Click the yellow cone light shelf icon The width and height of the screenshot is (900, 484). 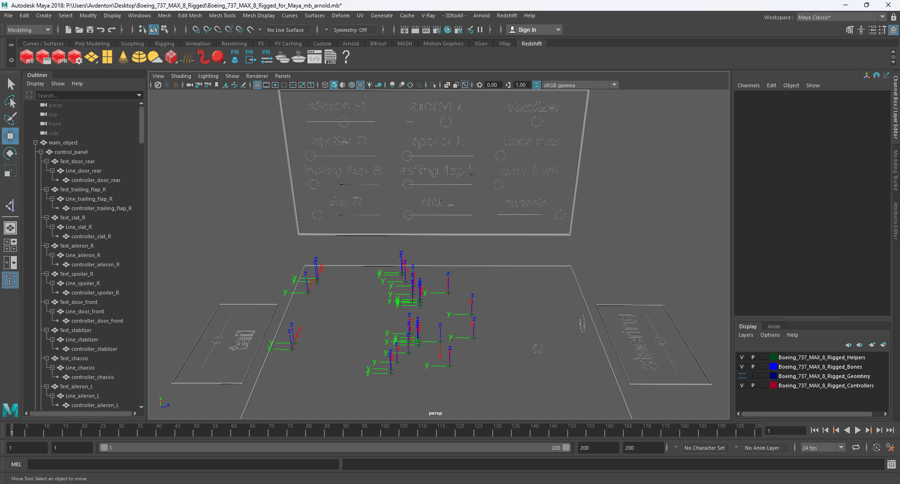123,57
